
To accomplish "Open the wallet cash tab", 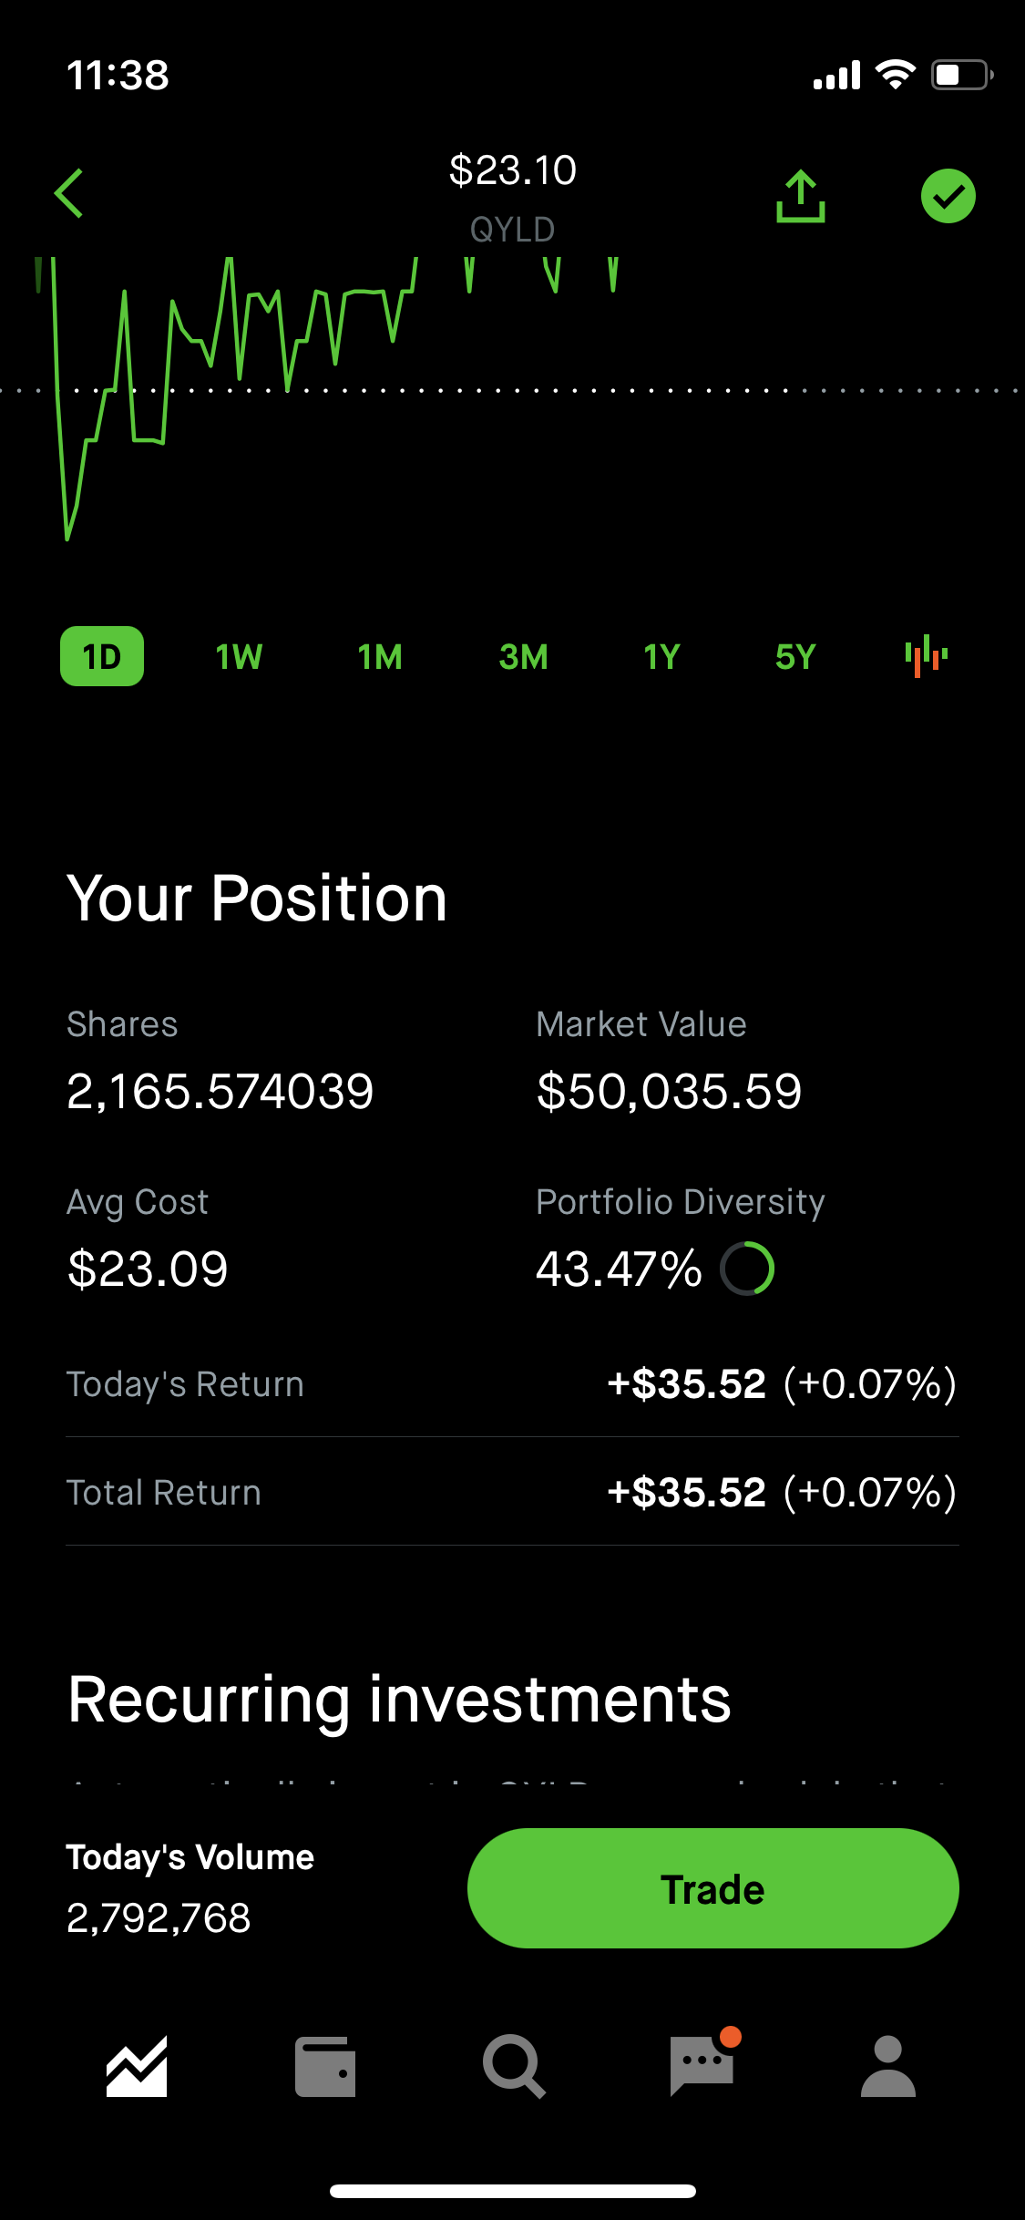I will [325, 2066].
